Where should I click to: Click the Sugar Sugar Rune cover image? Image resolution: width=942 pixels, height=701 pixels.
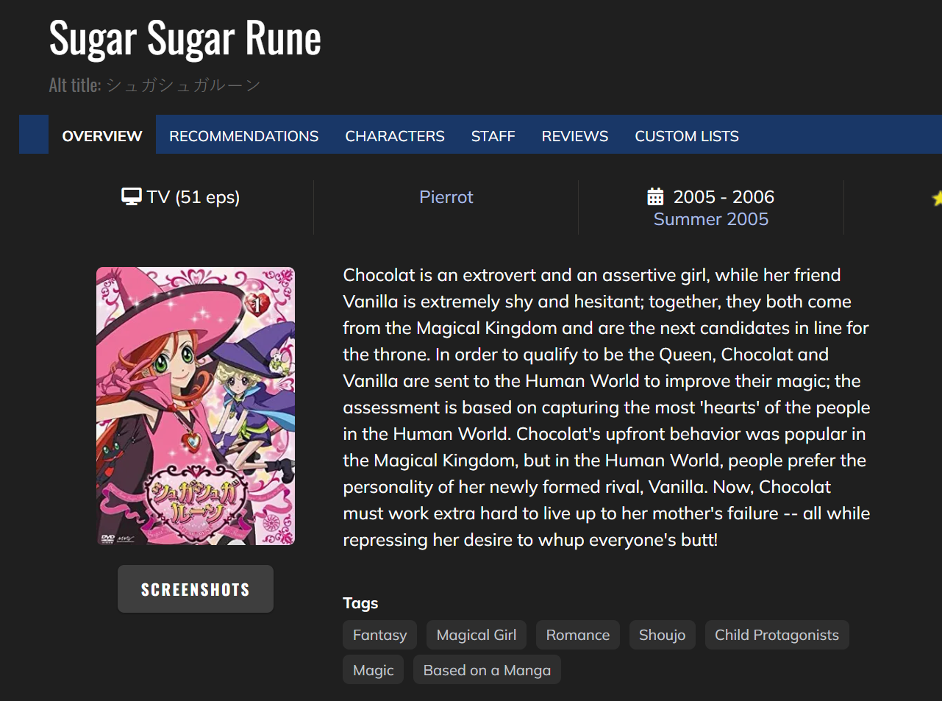pos(196,406)
